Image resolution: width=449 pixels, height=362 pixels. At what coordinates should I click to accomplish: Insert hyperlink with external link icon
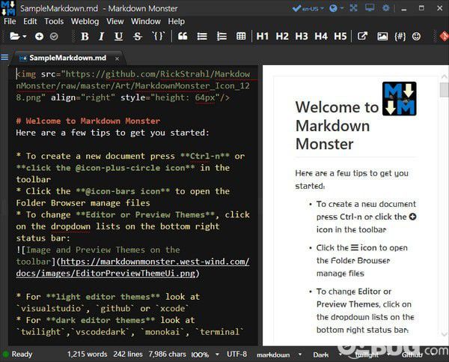click(362, 36)
